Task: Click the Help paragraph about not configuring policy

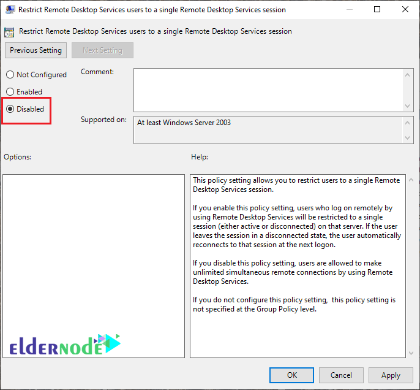Action: coord(294,304)
